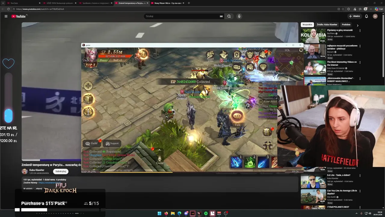Open the Special Package icon

tap(88, 99)
